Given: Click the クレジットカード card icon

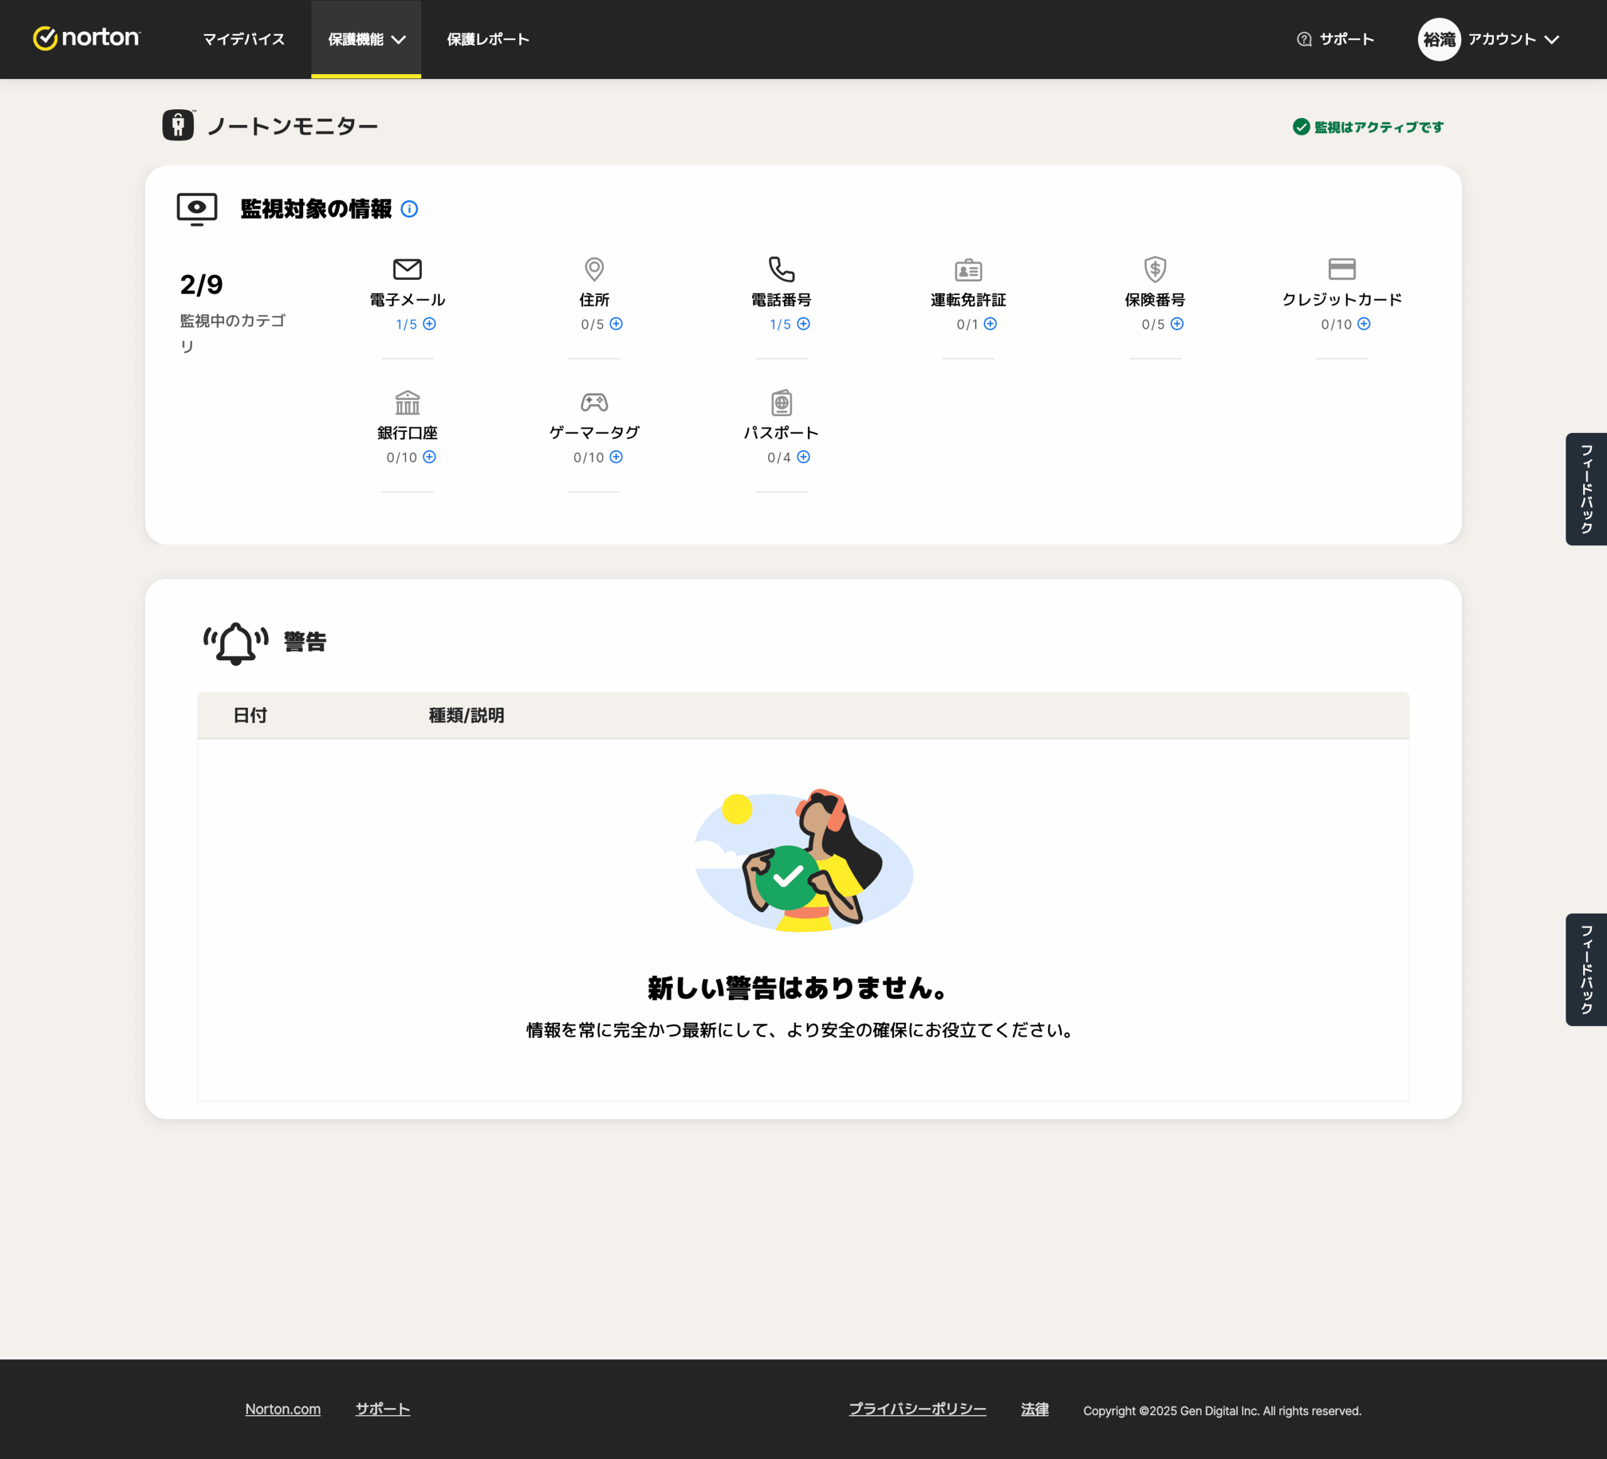Looking at the screenshot, I should pos(1341,269).
